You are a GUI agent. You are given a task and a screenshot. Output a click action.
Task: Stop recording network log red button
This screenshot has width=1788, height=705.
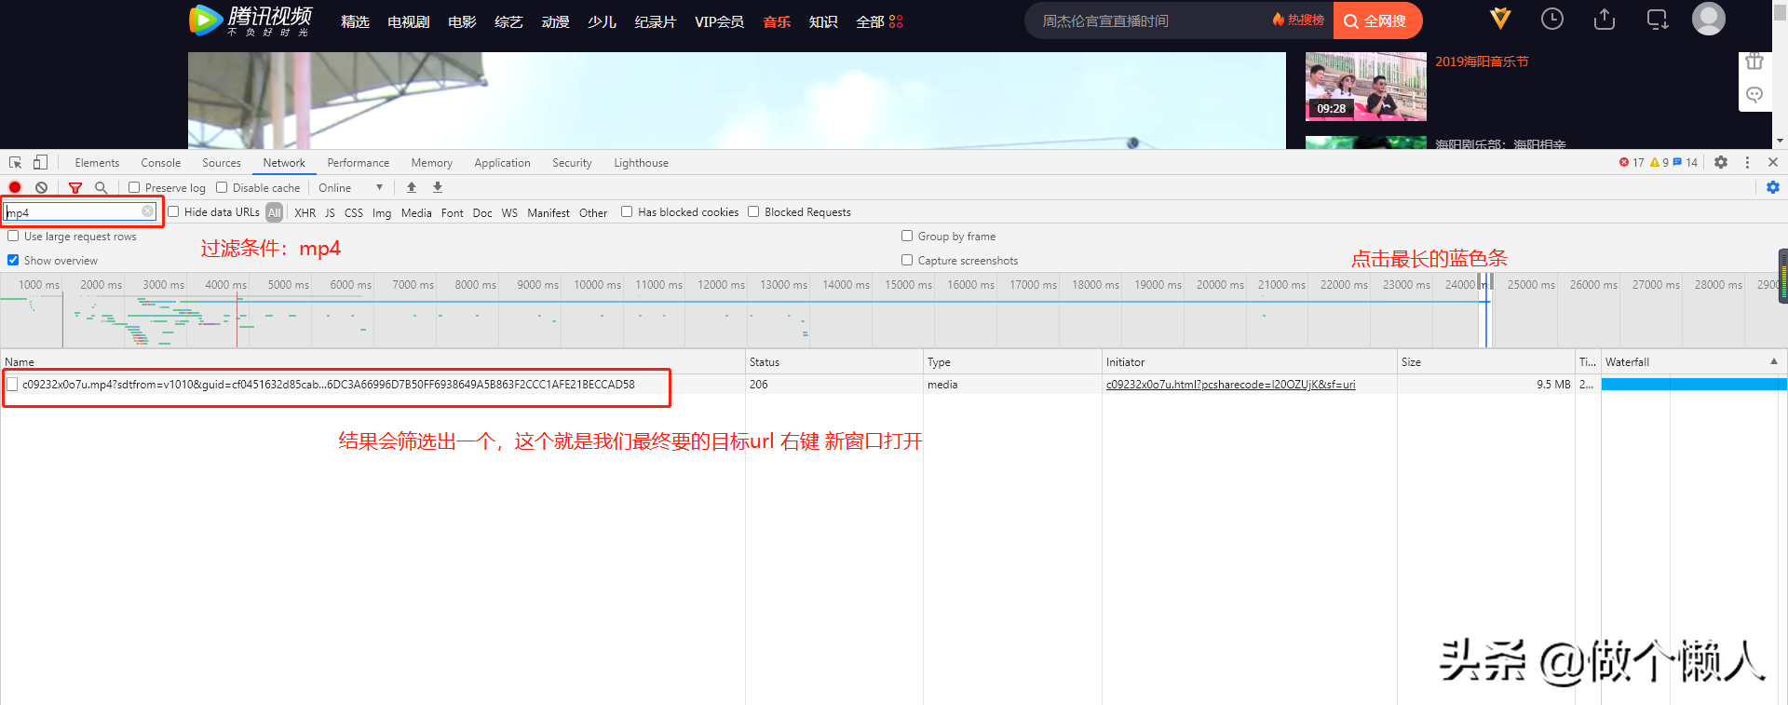point(15,187)
